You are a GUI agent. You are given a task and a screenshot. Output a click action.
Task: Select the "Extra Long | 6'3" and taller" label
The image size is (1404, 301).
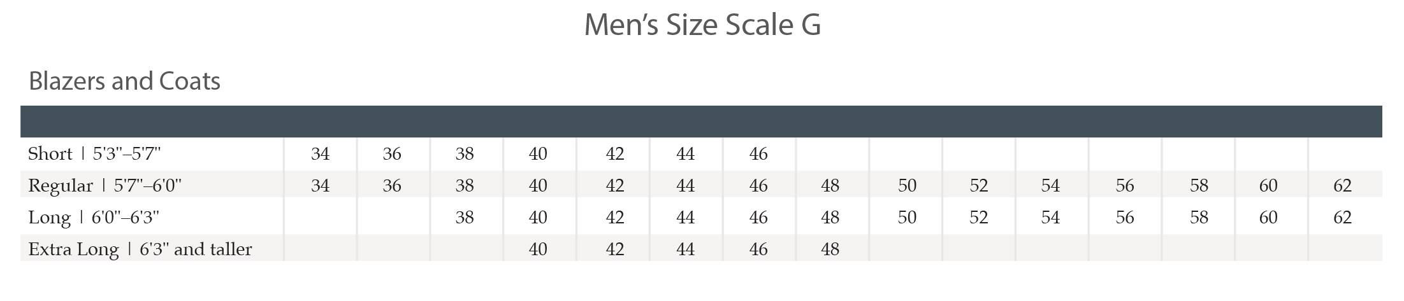tap(140, 249)
